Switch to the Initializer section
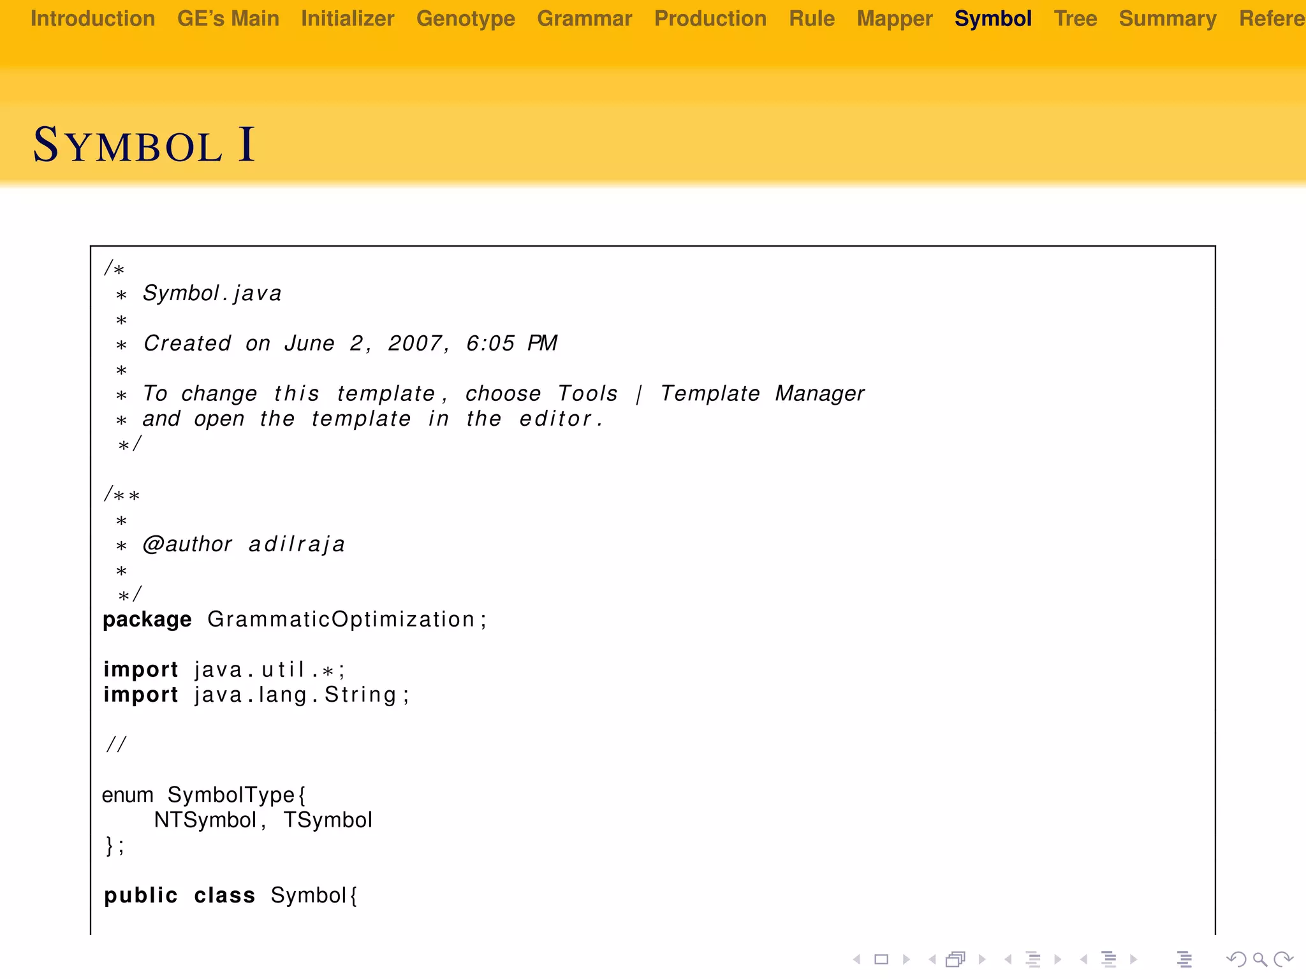 [348, 18]
